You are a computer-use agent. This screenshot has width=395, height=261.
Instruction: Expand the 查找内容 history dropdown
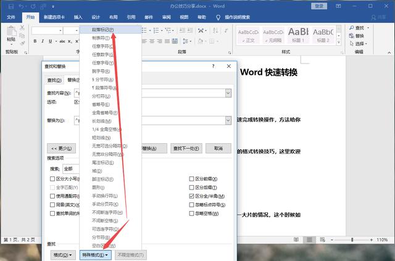[x=228, y=93]
